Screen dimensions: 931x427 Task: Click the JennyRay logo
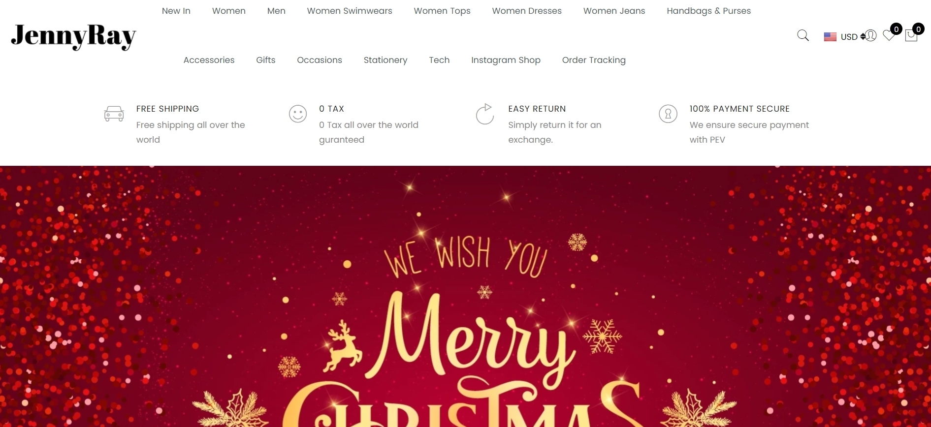[x=73, y=36]
